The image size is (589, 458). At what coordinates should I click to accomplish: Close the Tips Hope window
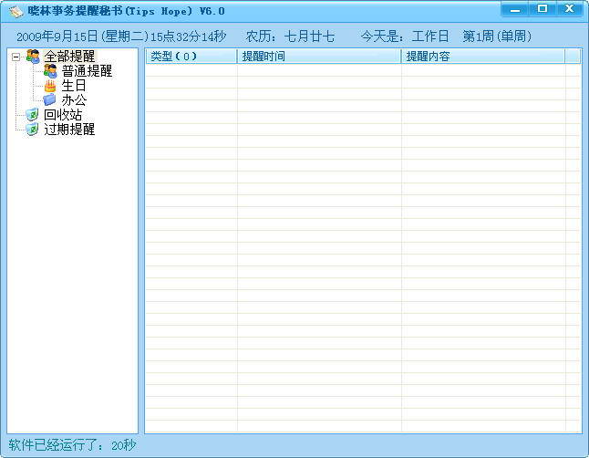(x=570, y=9)
